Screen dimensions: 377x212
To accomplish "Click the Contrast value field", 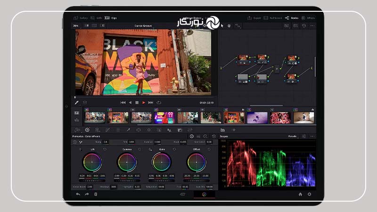I will click(157, 142).
